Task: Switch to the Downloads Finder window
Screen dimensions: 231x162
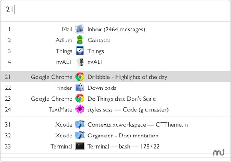Action: (x=102, y=88)
